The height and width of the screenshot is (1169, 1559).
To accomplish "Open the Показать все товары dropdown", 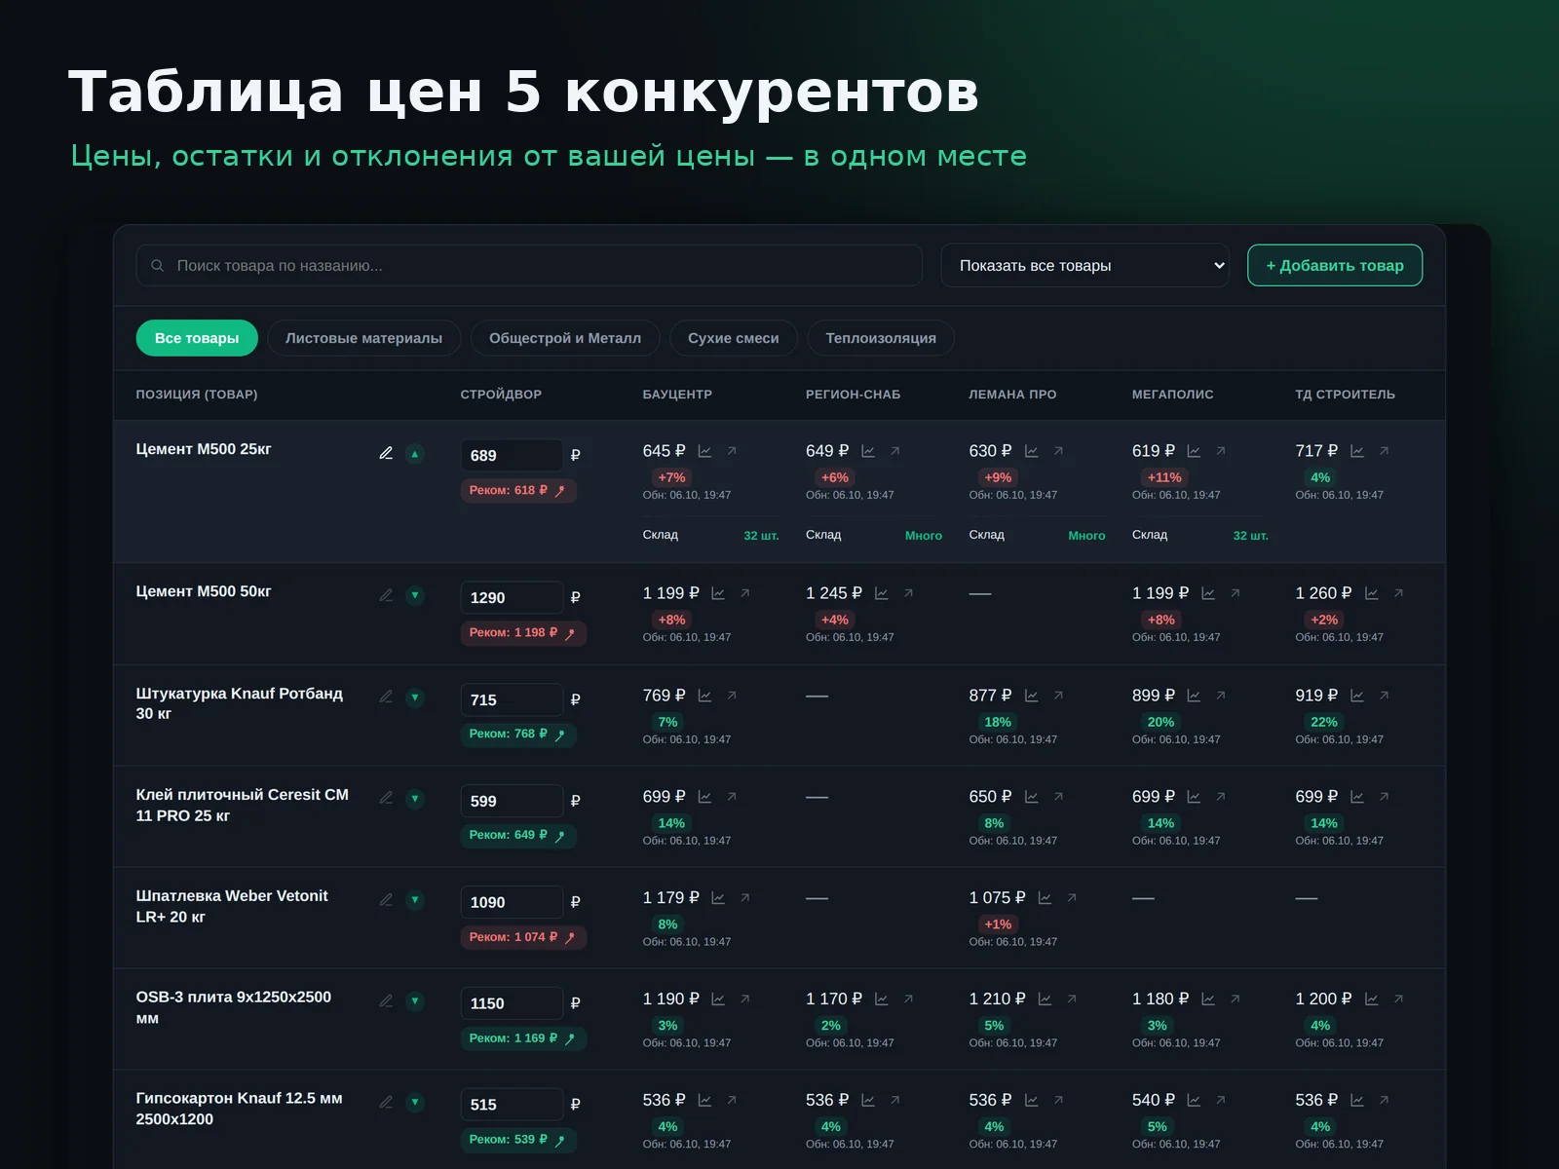I will 1085,265.
